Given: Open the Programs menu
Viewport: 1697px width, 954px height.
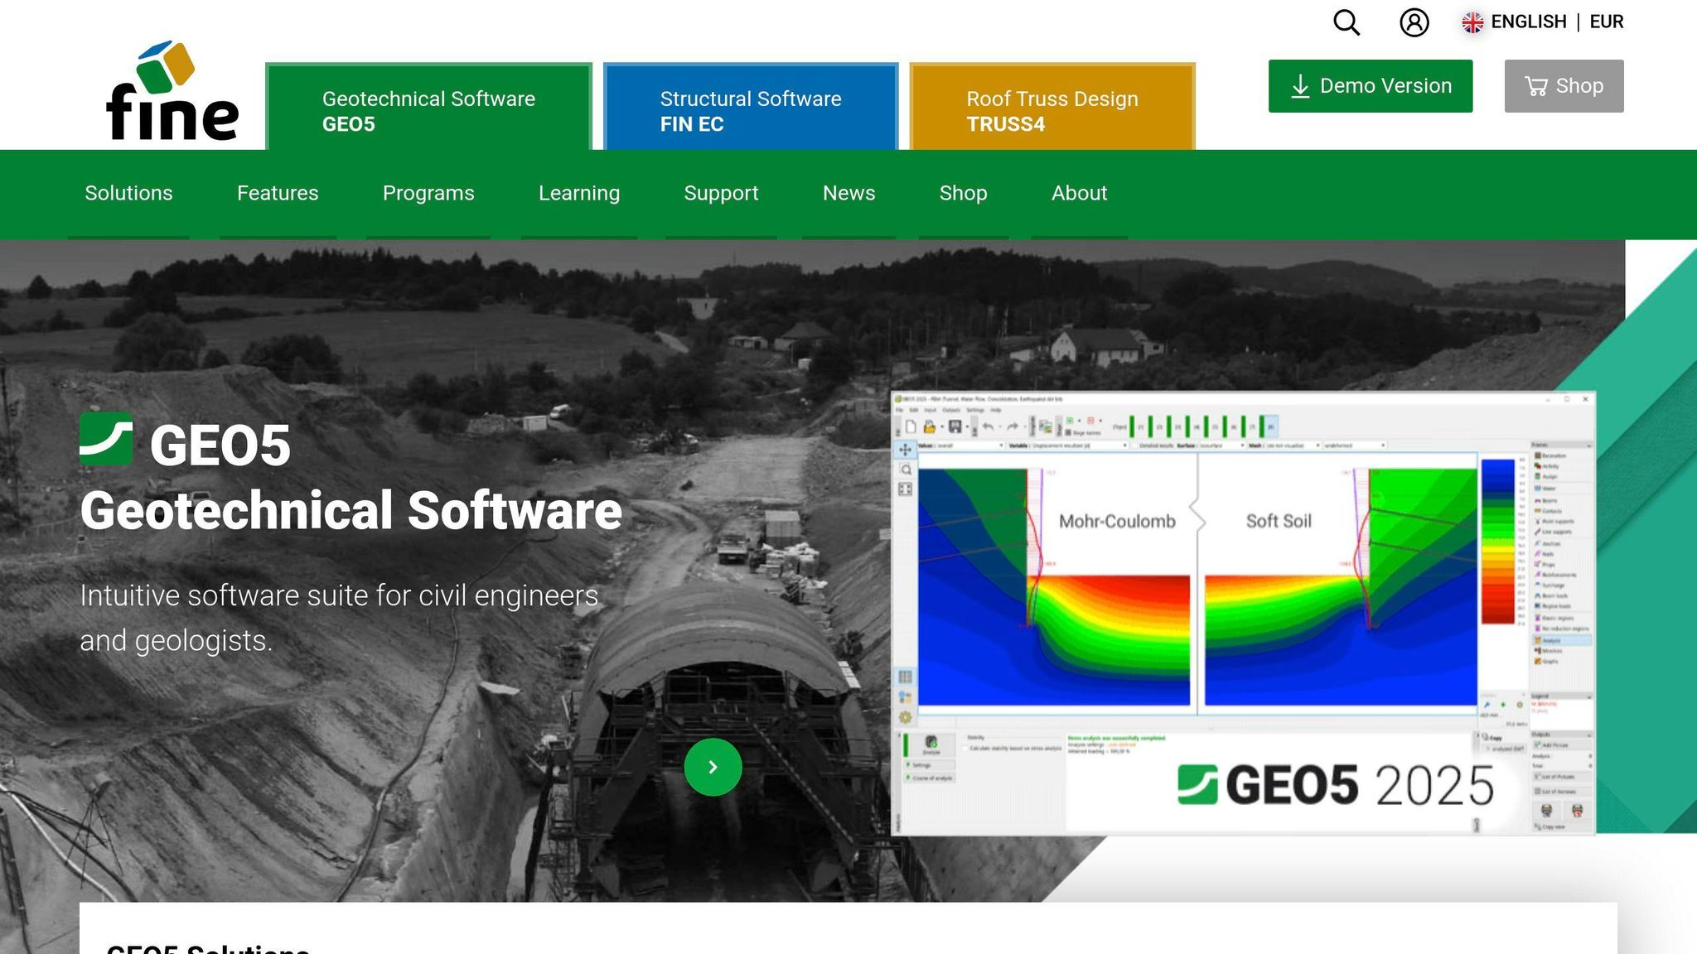Looking at the screenshot, I should tap(428, 193).
